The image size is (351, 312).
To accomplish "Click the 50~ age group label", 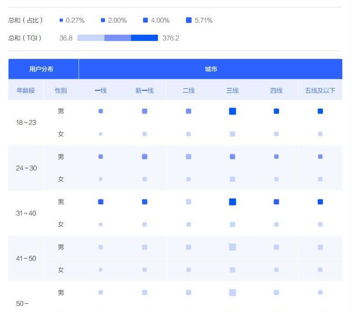I will (22, 304).
